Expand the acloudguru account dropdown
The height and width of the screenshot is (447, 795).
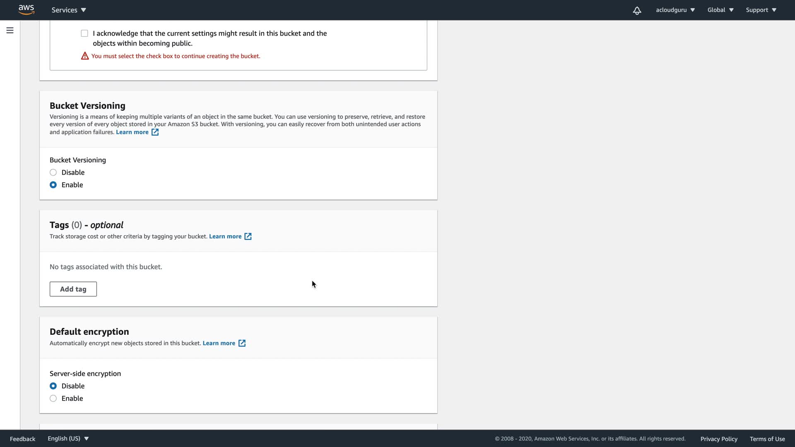[675, 10]
